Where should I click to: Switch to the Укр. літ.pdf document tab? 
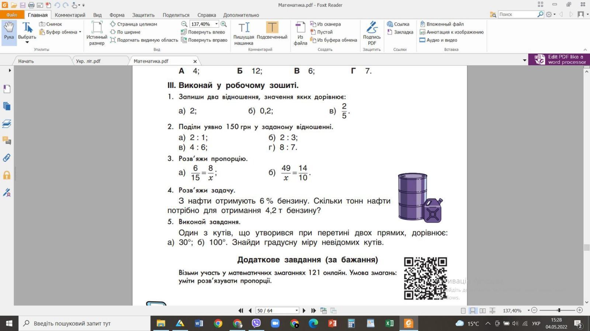88,61
